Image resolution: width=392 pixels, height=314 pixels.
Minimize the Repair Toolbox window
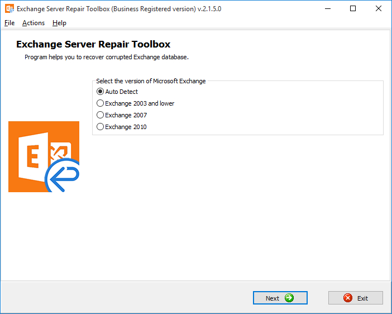[x=326, y=9]
